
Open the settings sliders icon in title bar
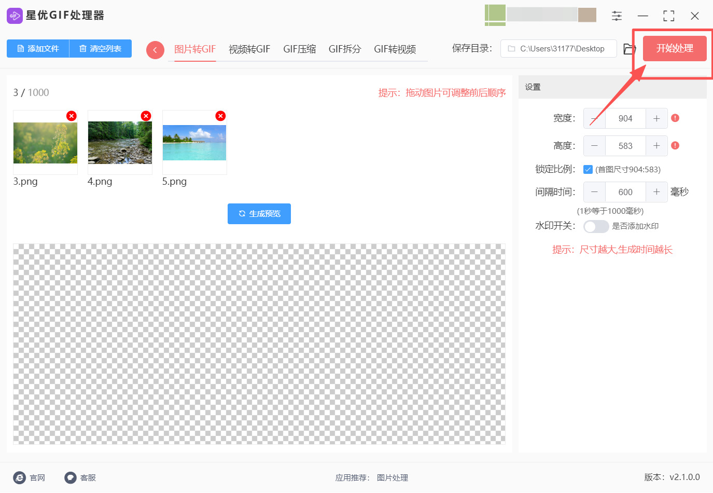tap(617, 16)
